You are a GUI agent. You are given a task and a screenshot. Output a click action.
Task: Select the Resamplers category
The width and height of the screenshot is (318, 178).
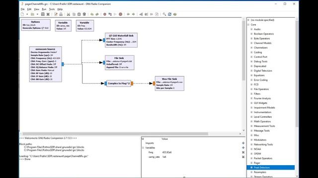point(260,172)
